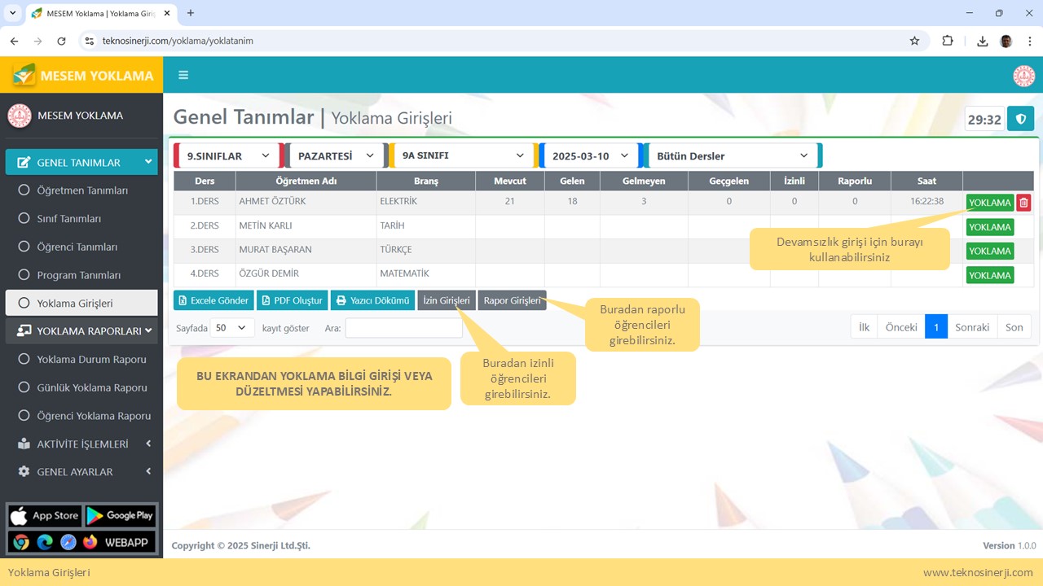Open the Google Play badge
This screenshot has width=1043, height=586.
tap(120, 515)
